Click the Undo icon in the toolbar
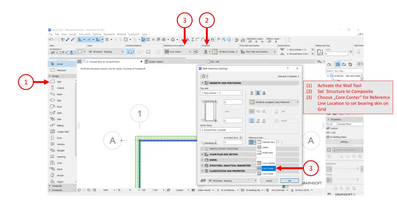Viewport: 397px width, 223px height. point(51,39)
